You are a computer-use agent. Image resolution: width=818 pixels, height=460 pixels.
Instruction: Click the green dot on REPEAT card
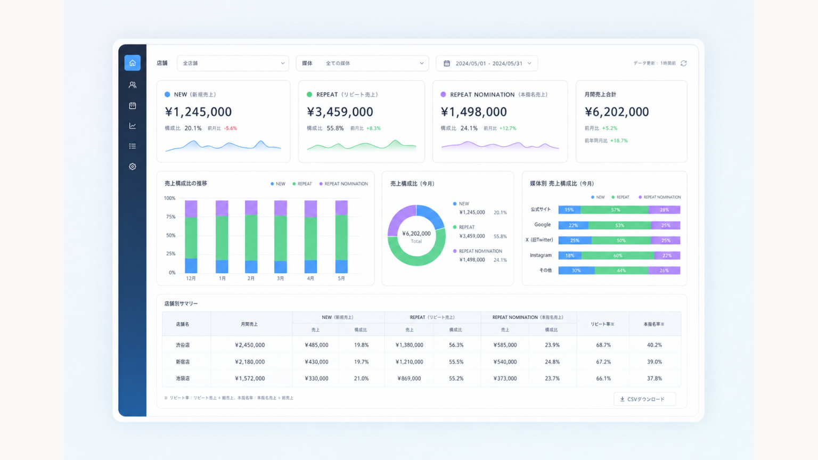point(309,94)
